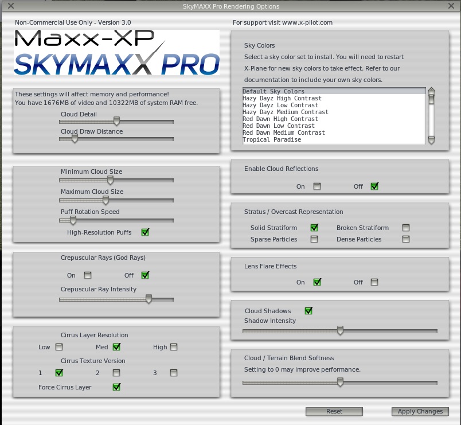Viewport: 461px width, 425px height.
Task: Close the dialog with the top-right X
Action: point(451,6)
